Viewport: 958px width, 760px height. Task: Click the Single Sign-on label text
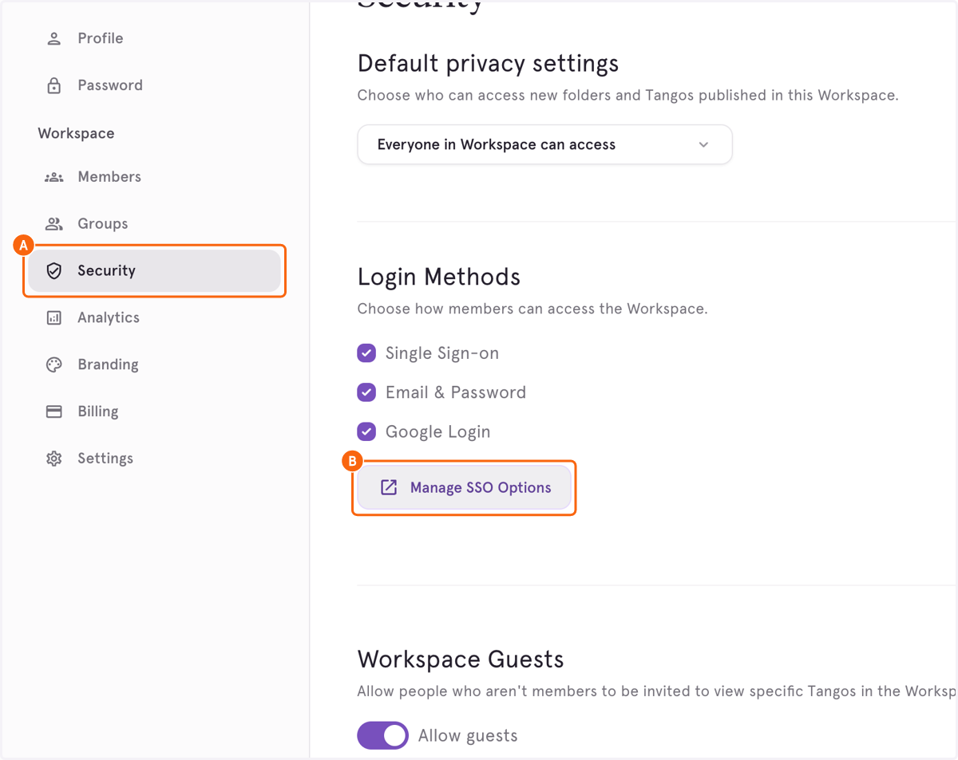pos(442,353)
